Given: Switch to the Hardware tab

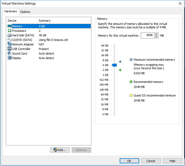Looking at the screenshot, I should pyautogui.click(x=11, y=11).
